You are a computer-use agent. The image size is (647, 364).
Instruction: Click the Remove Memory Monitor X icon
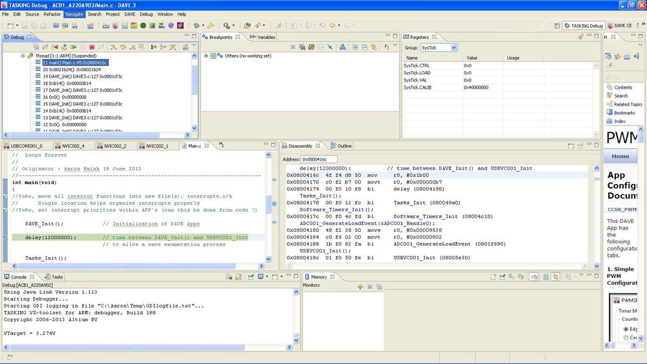370,286
